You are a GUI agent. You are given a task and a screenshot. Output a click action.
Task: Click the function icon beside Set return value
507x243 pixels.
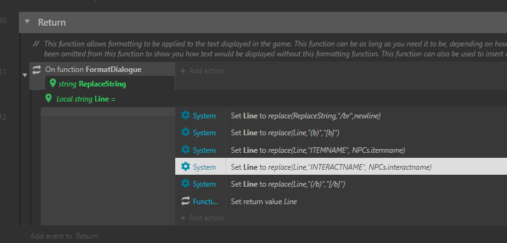[x=185, y=201]
